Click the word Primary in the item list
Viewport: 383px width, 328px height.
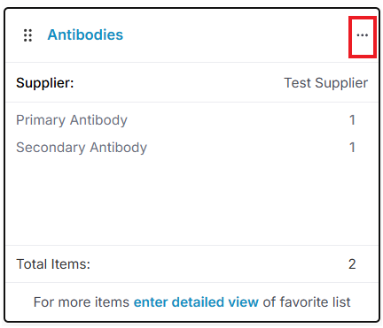click(41, 120)
